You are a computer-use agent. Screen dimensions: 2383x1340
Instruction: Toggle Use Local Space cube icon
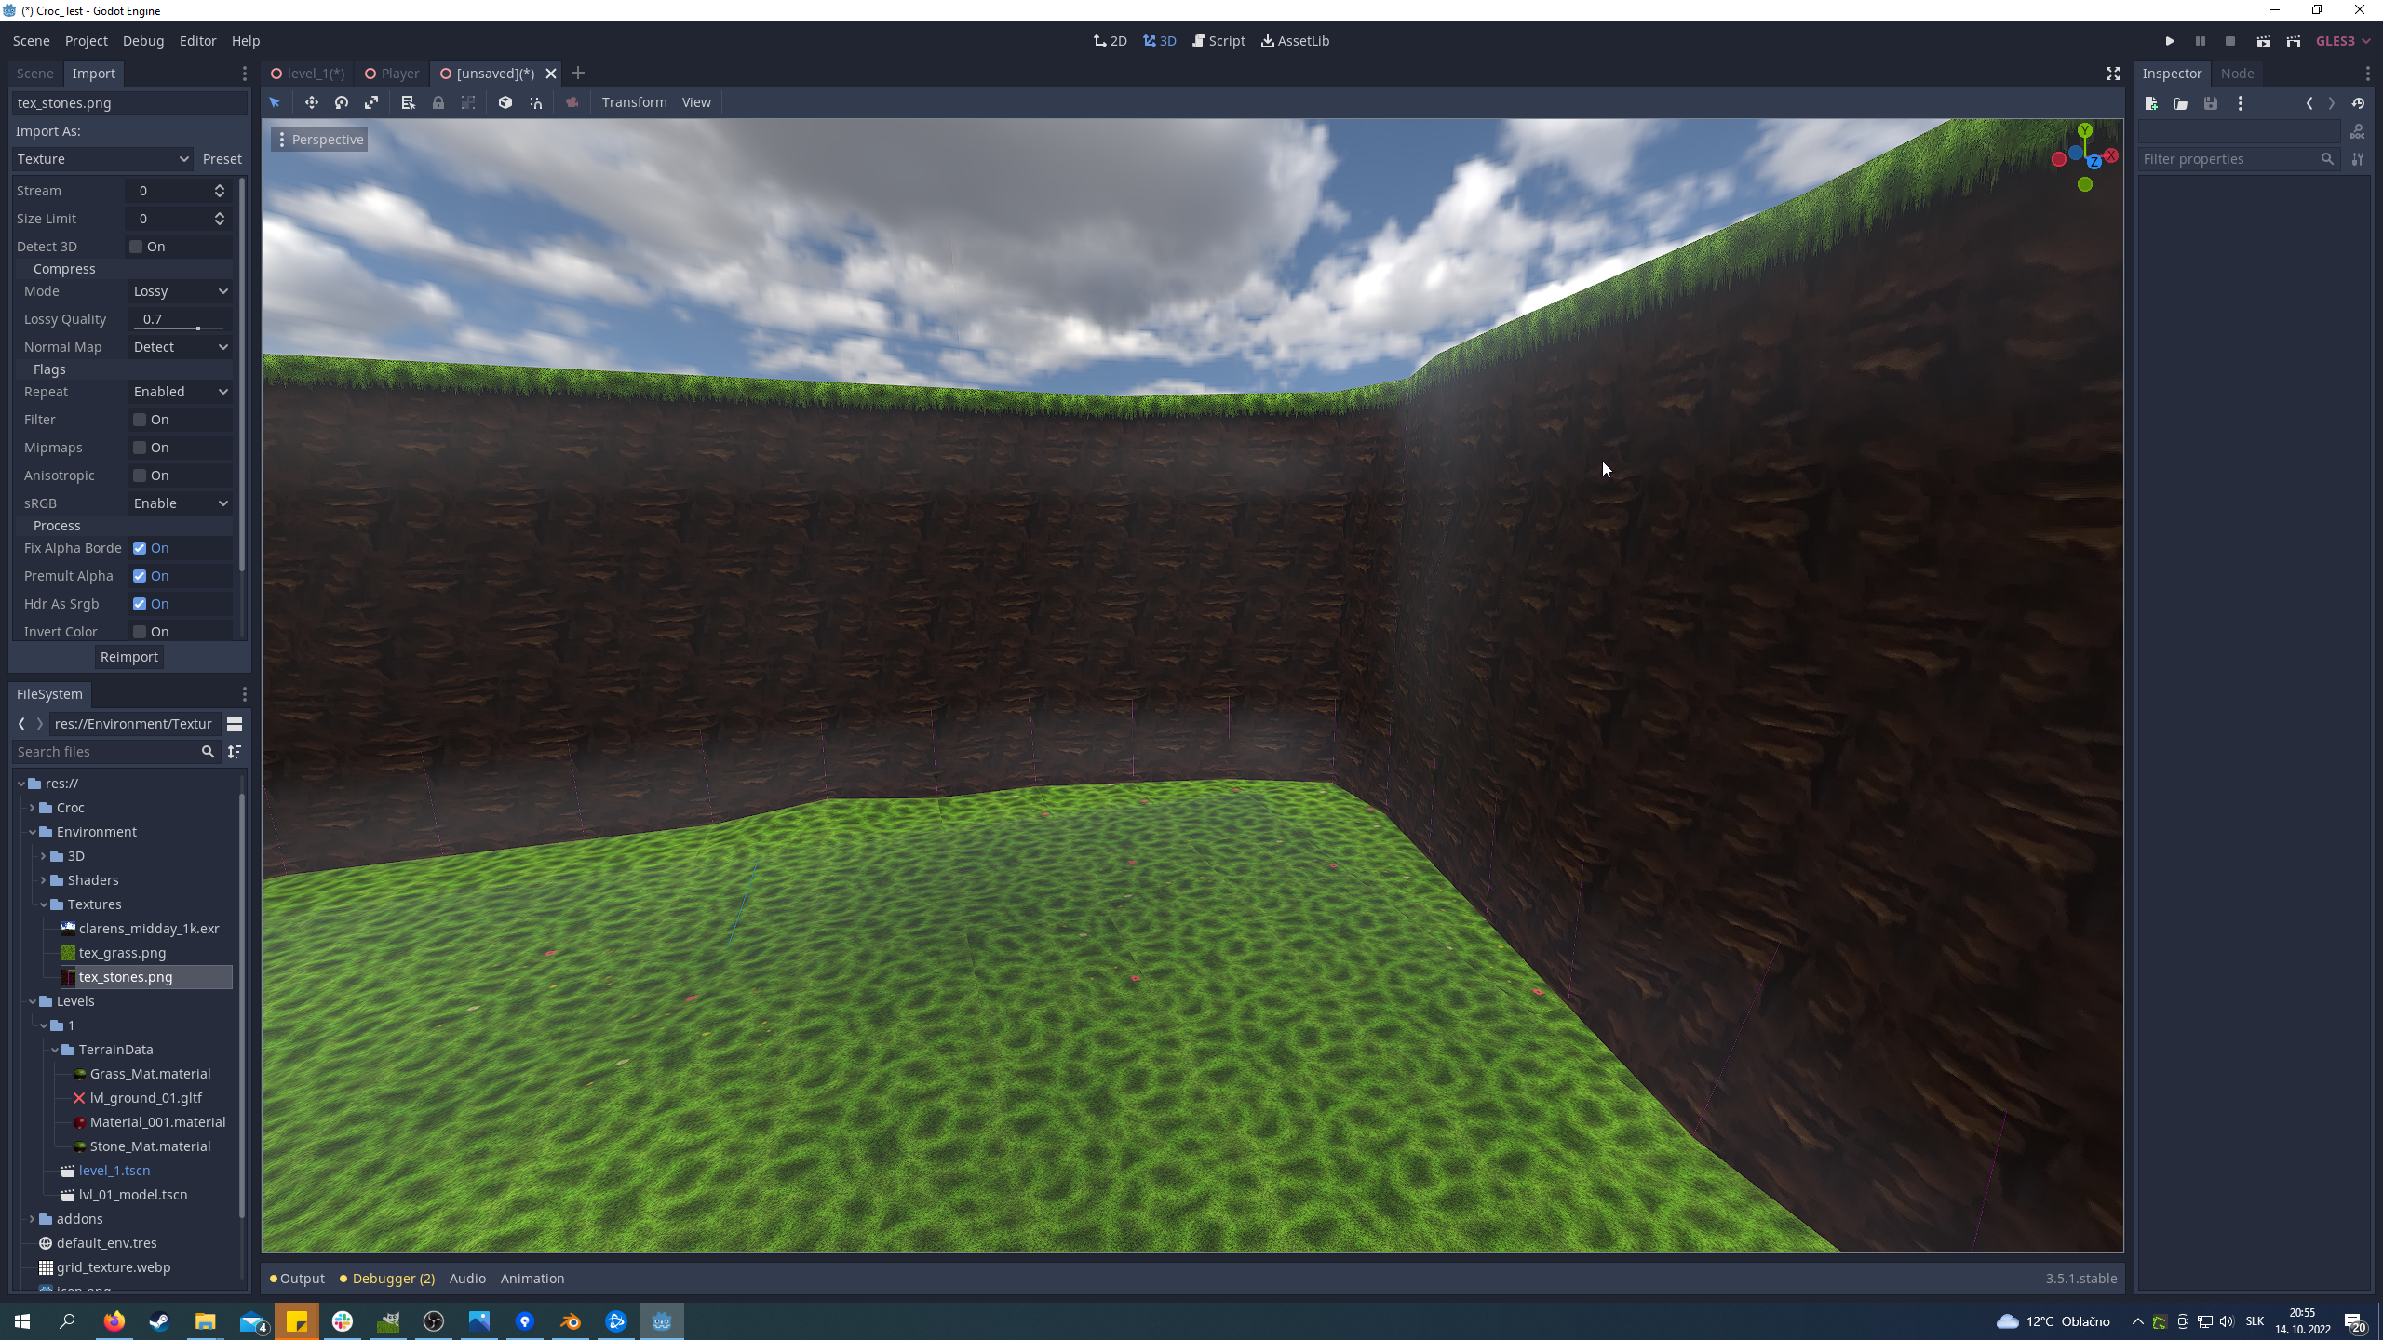(x=505, y=102)
